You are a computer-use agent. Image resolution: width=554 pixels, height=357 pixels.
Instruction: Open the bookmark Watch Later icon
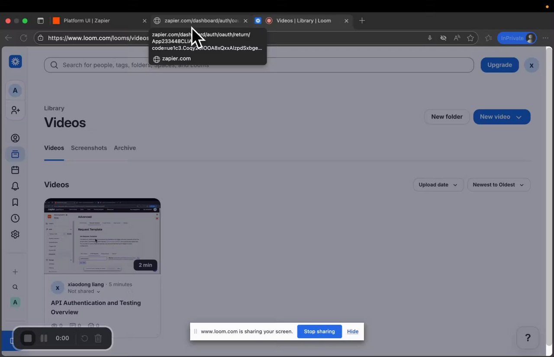point(15,202)
